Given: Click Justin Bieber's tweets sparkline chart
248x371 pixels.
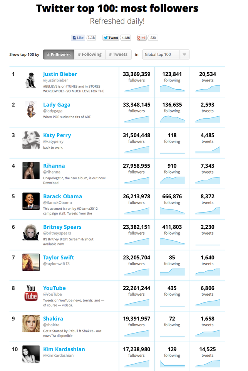Looking at the screenshot, I should click(208, 88).
